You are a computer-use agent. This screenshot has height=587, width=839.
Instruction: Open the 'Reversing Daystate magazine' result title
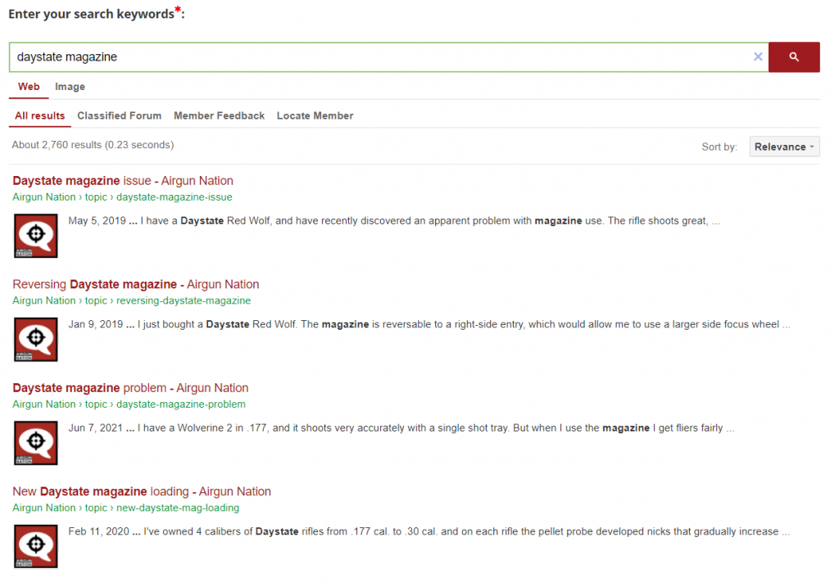tap(136, 284)
